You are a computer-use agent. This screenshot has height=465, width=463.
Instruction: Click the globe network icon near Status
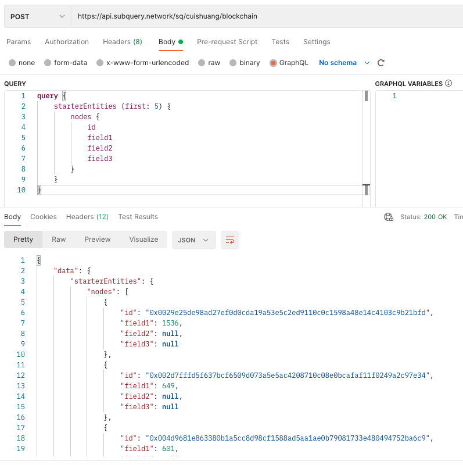[x=389, y=217]
